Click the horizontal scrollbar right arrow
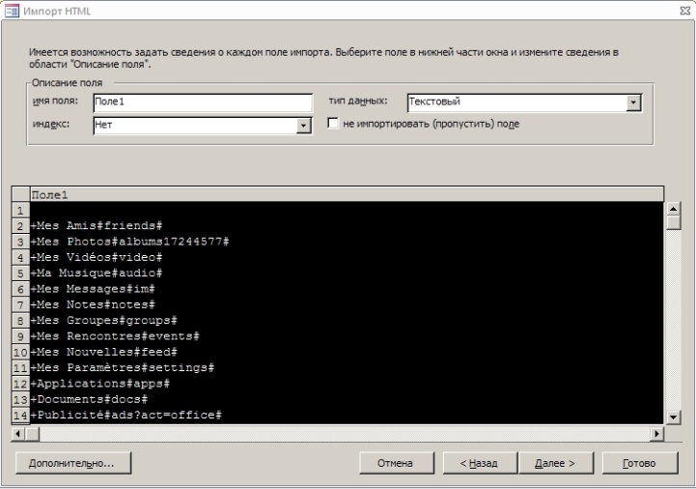The image size is (696, 489). [657, 433]
